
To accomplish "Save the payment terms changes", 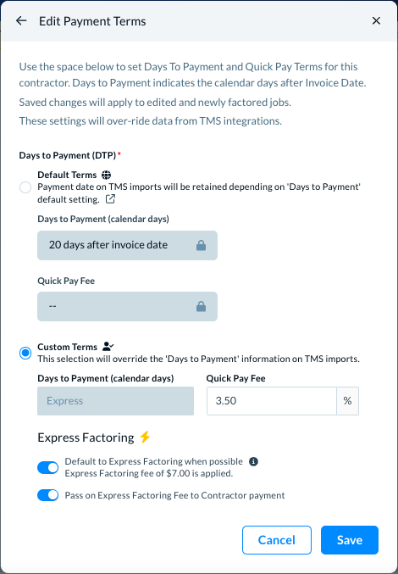I will click(x=350, y=540).
